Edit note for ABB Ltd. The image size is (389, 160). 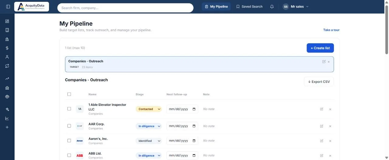click(322, 155)
